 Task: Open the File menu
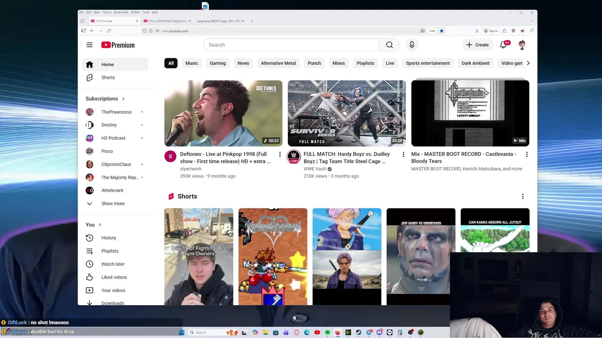tap(81, 12)
